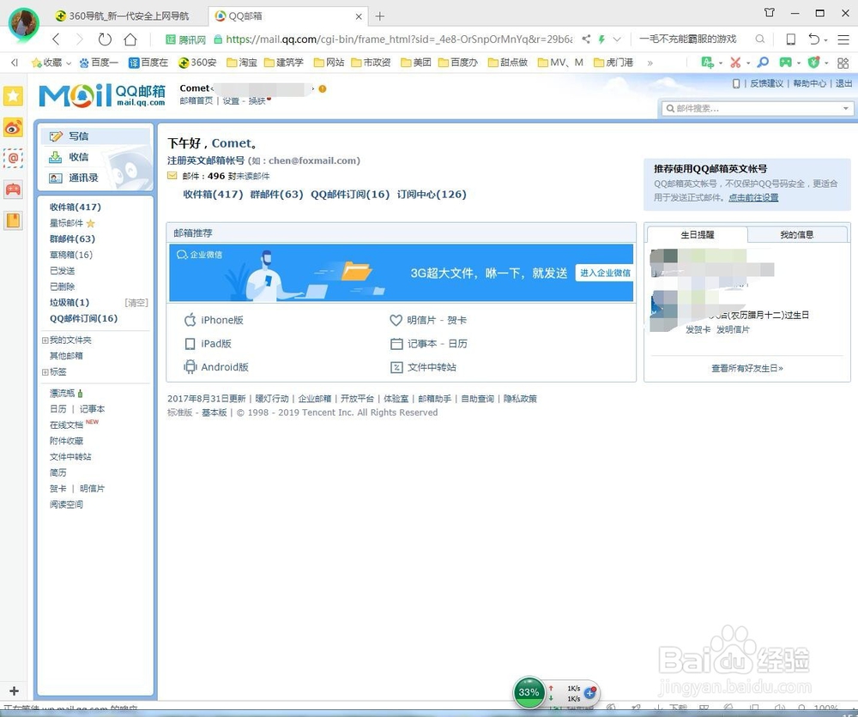
Task: Click the green game controller extension icon
Action: pos(785,63)
